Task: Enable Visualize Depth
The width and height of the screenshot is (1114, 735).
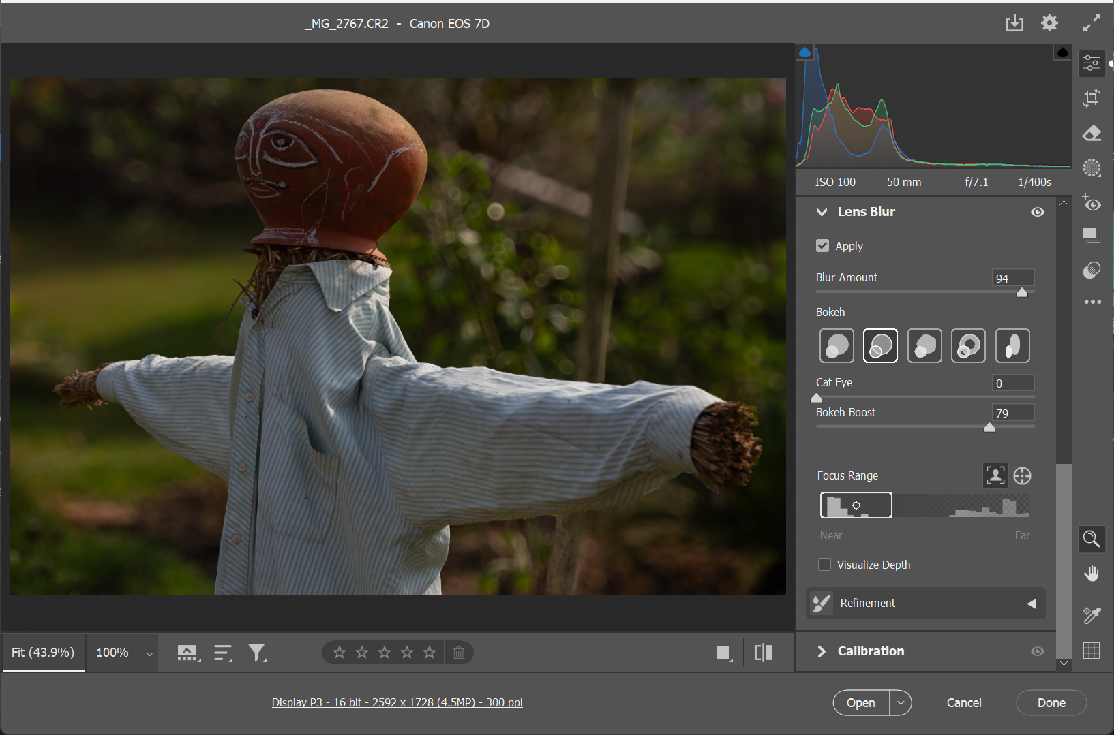Action: click(825, 564)
